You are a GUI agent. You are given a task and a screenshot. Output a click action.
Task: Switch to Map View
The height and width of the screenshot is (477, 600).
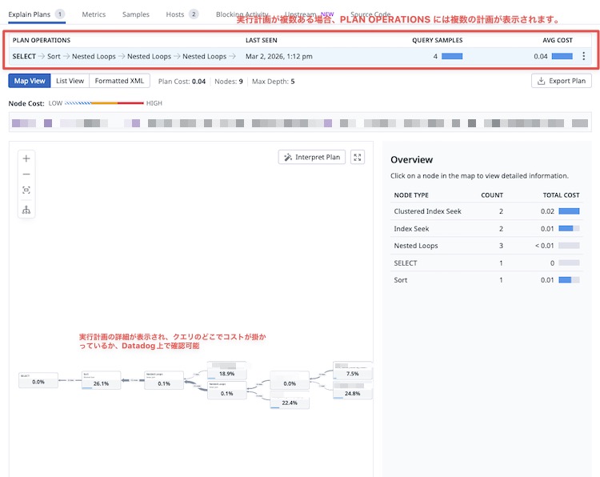tap(30, 81)
